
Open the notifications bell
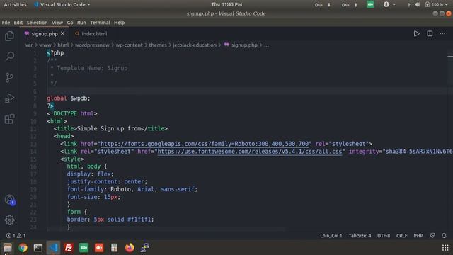[444, 236]
